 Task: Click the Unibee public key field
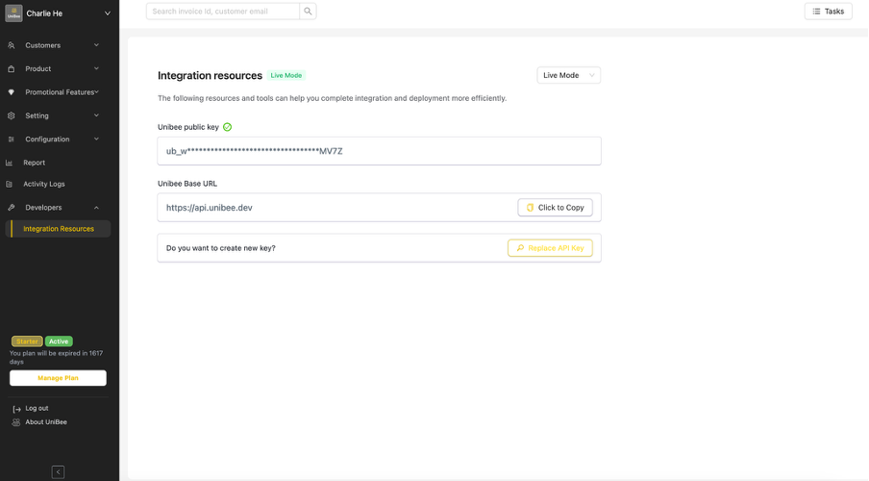pyautogui.click(x=379, y=151)
